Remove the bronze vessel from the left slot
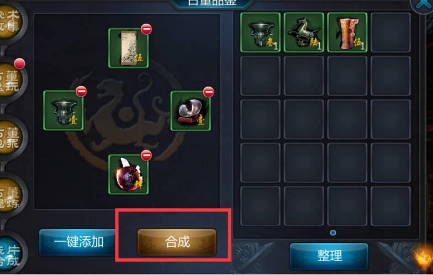The width and height of the screenshot is (433, 275). tap(81, 92)
